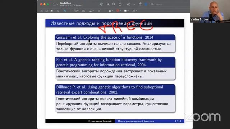Viewport: 230px width, 129px height.
Task: Zoom out of the PDF page
Action: click(x=108, y=4)
